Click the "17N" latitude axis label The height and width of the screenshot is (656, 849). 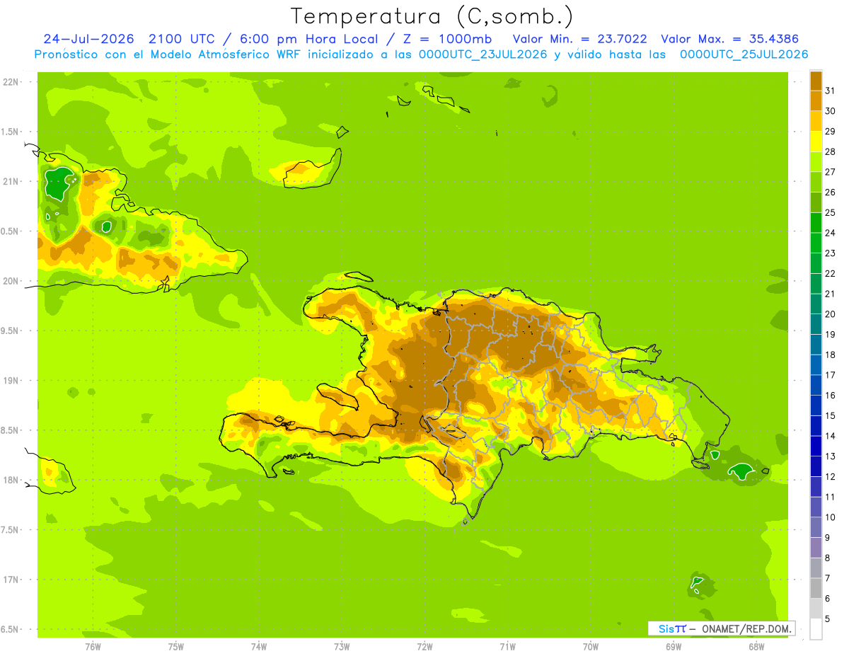[x=9, y=580]
